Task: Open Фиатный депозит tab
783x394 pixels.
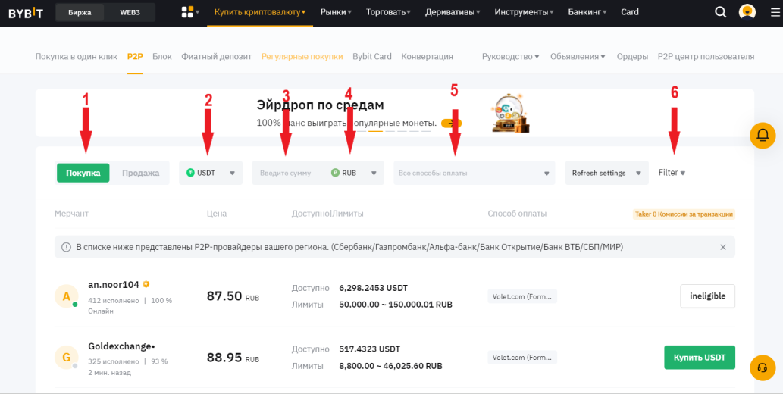Action: click(216, 56)
